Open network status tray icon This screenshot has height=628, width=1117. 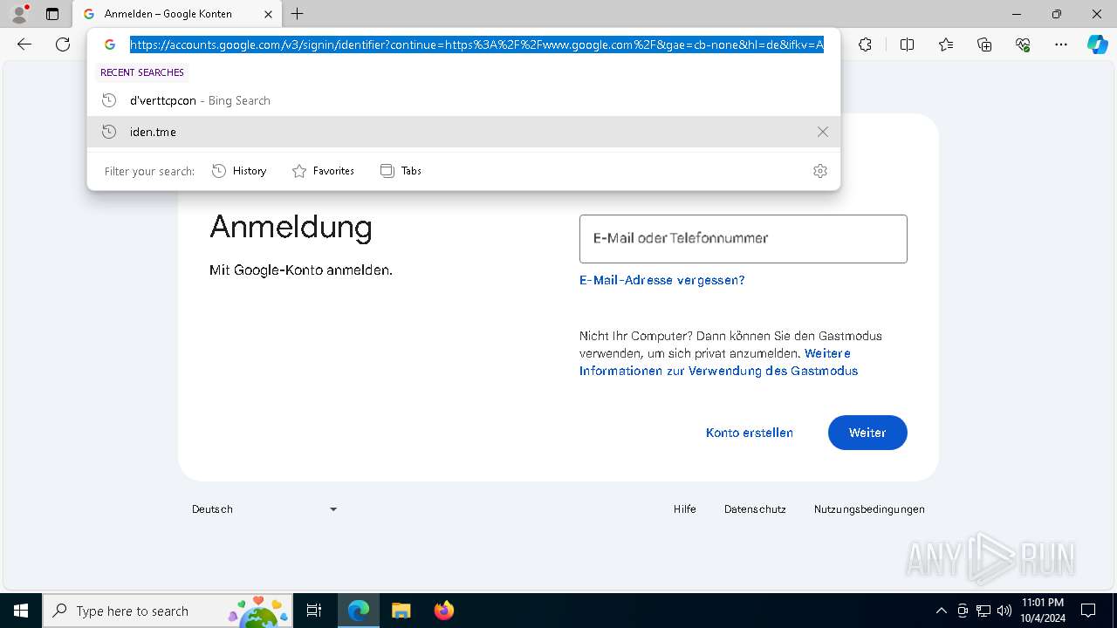(983, 611)
